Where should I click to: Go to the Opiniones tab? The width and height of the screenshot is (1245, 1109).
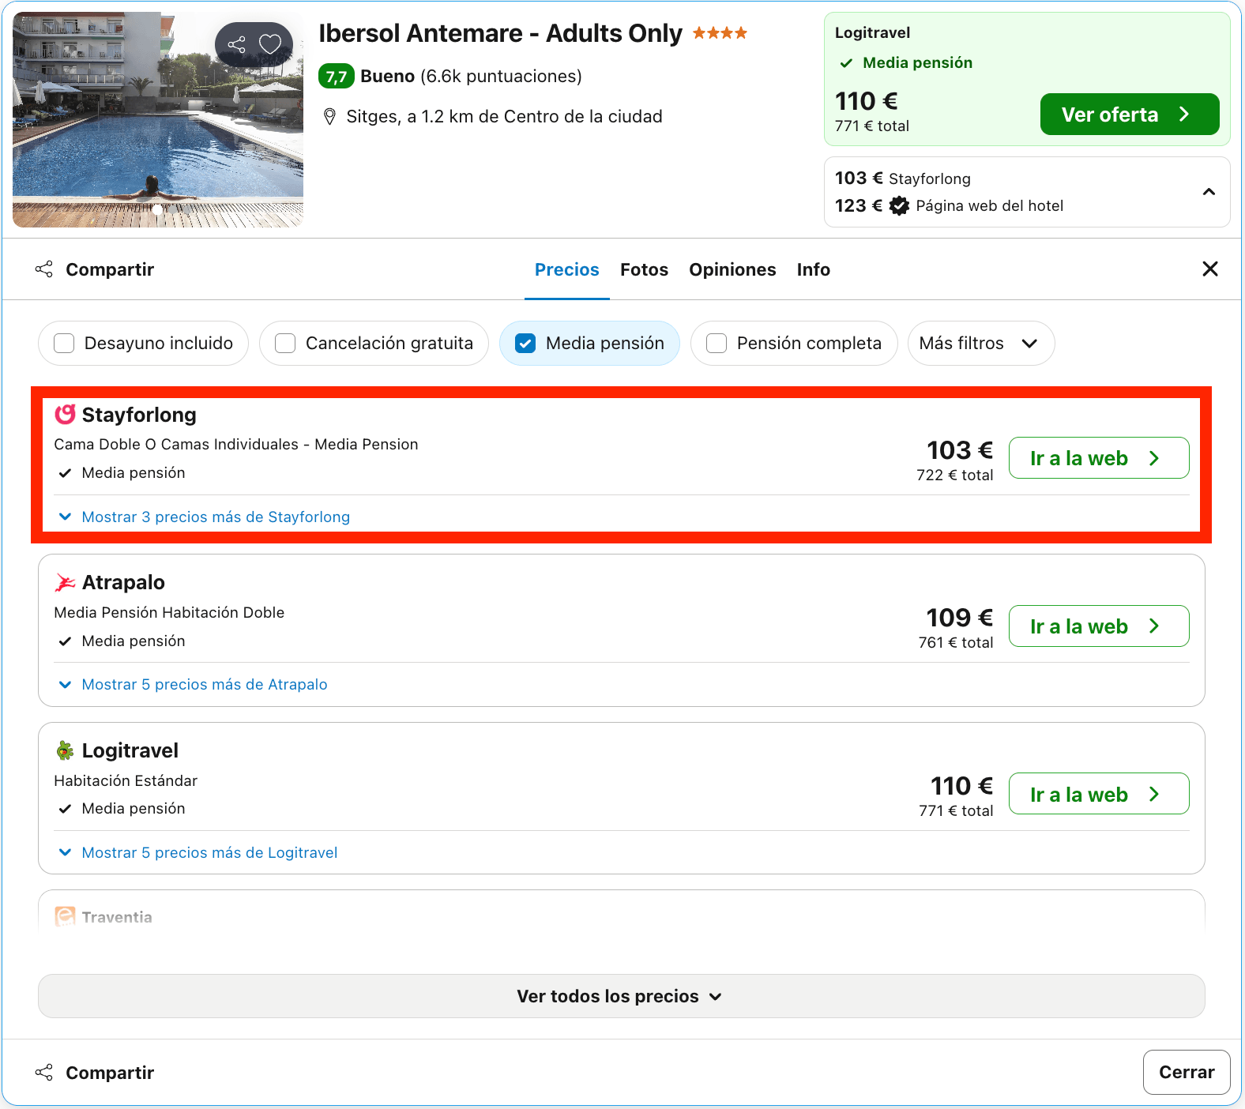pos(732,270)
